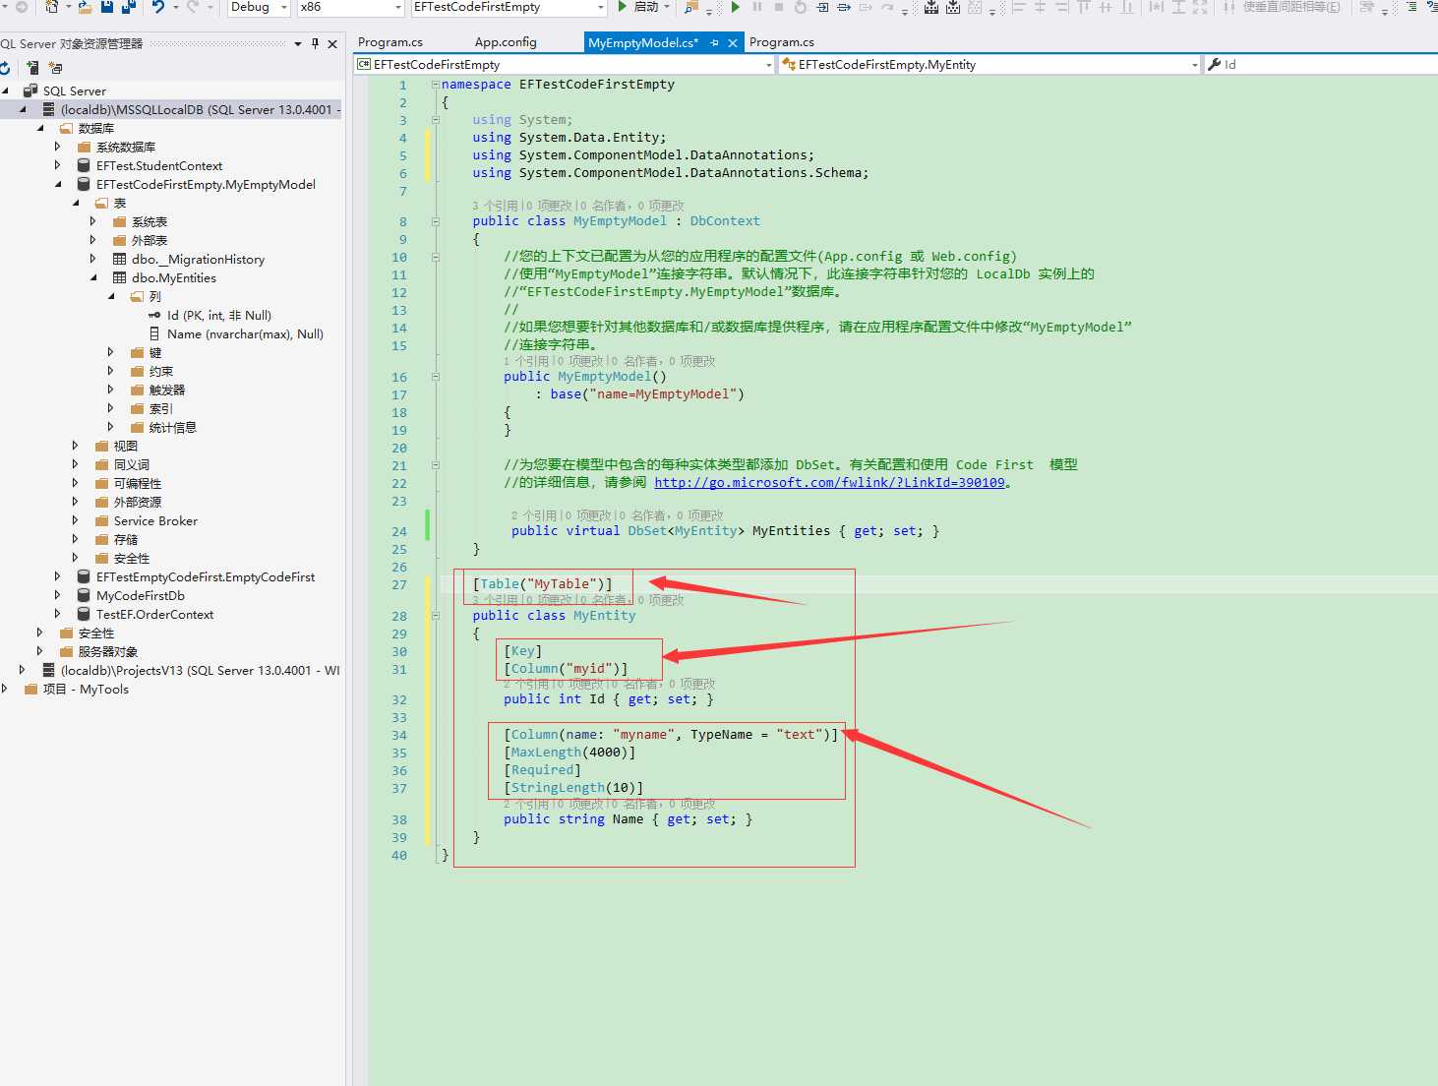Click the Step Over debug icon
1438x1086 pixels.
[844, 7]
